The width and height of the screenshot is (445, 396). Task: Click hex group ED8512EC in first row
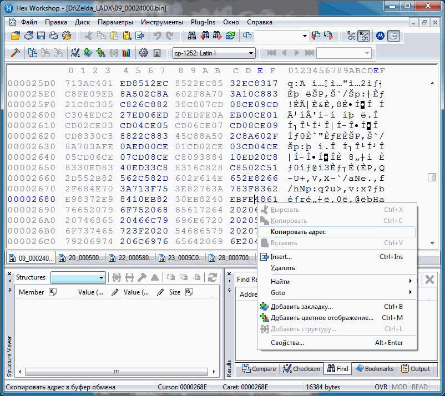pos(144,83)
